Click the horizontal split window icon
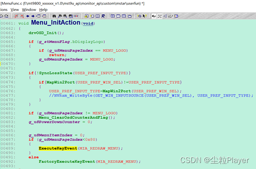This screenshot has height=169, width=256. coord(124,16)
